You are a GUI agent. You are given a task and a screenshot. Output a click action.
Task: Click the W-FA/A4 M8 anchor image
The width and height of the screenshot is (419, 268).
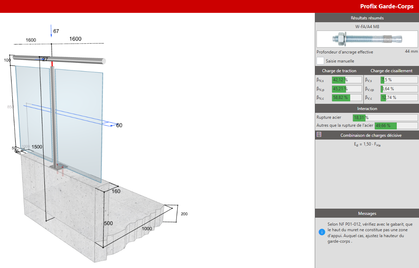tap(367, 39)
